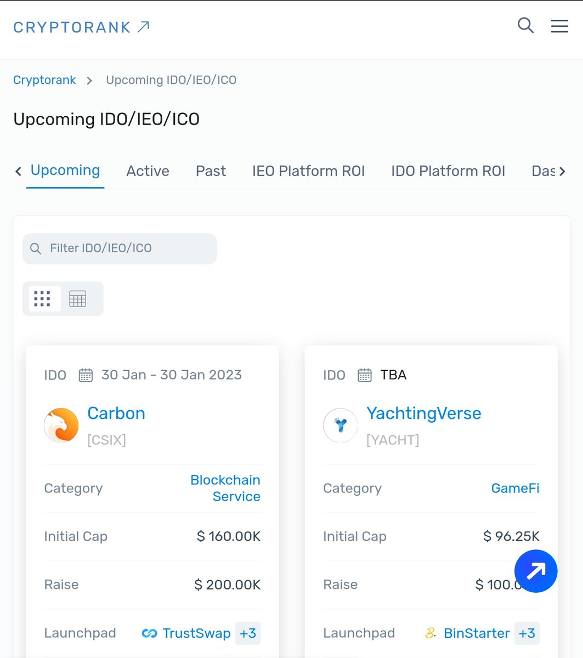Expand +3 launchpads on Carbon card
The width and height of the screenshot is (583, 658).
[248, 633]
